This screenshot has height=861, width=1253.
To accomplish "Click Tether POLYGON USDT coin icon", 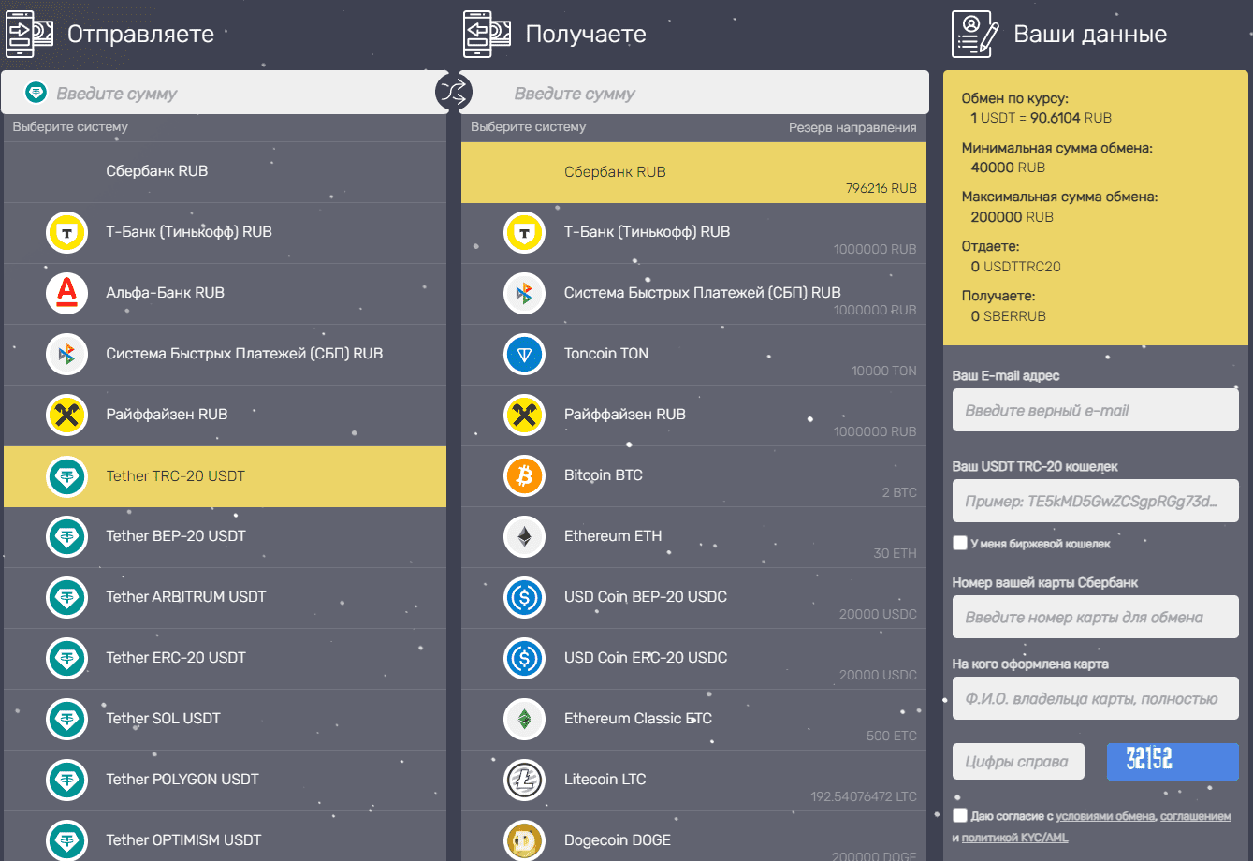I will (x=66, y=780).
